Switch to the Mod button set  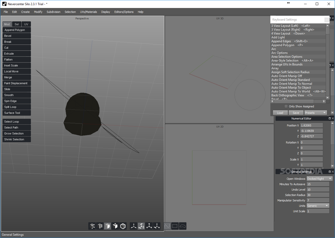pyautogui.click(x=7, y=24)
